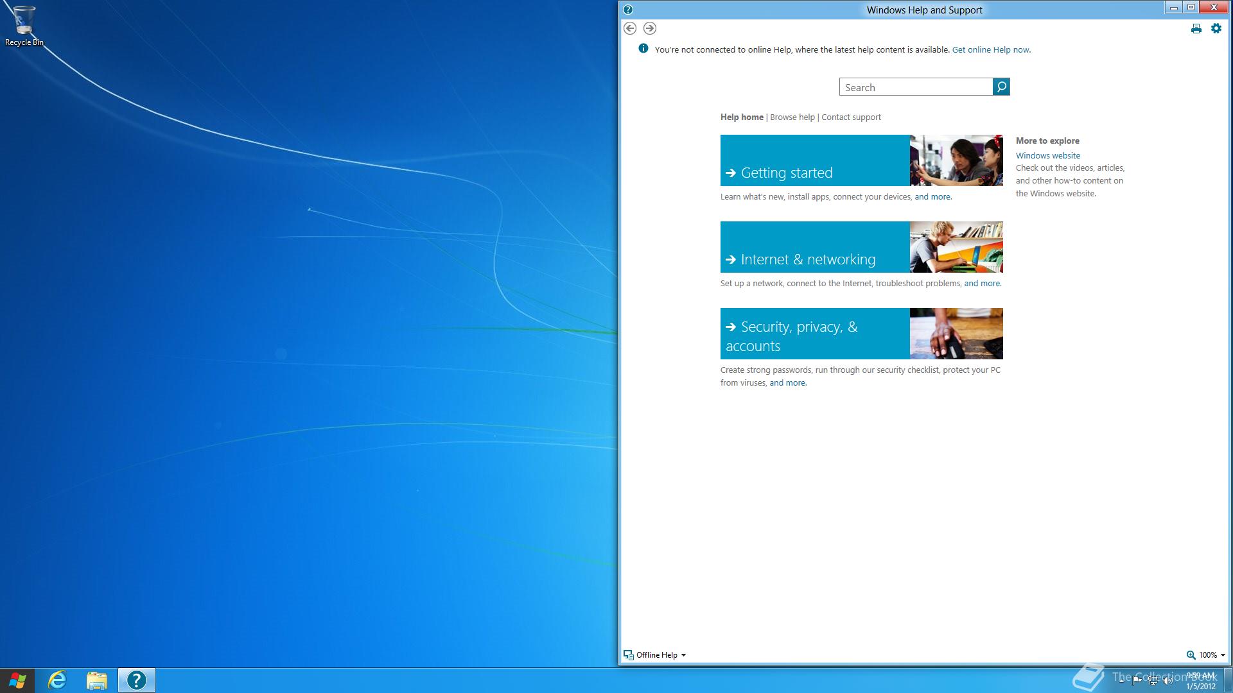Image resolution: width=1233 pixels, height=693 pixels.
Task: Click the Offline Help computer icon
Action: tap(629, 655)
